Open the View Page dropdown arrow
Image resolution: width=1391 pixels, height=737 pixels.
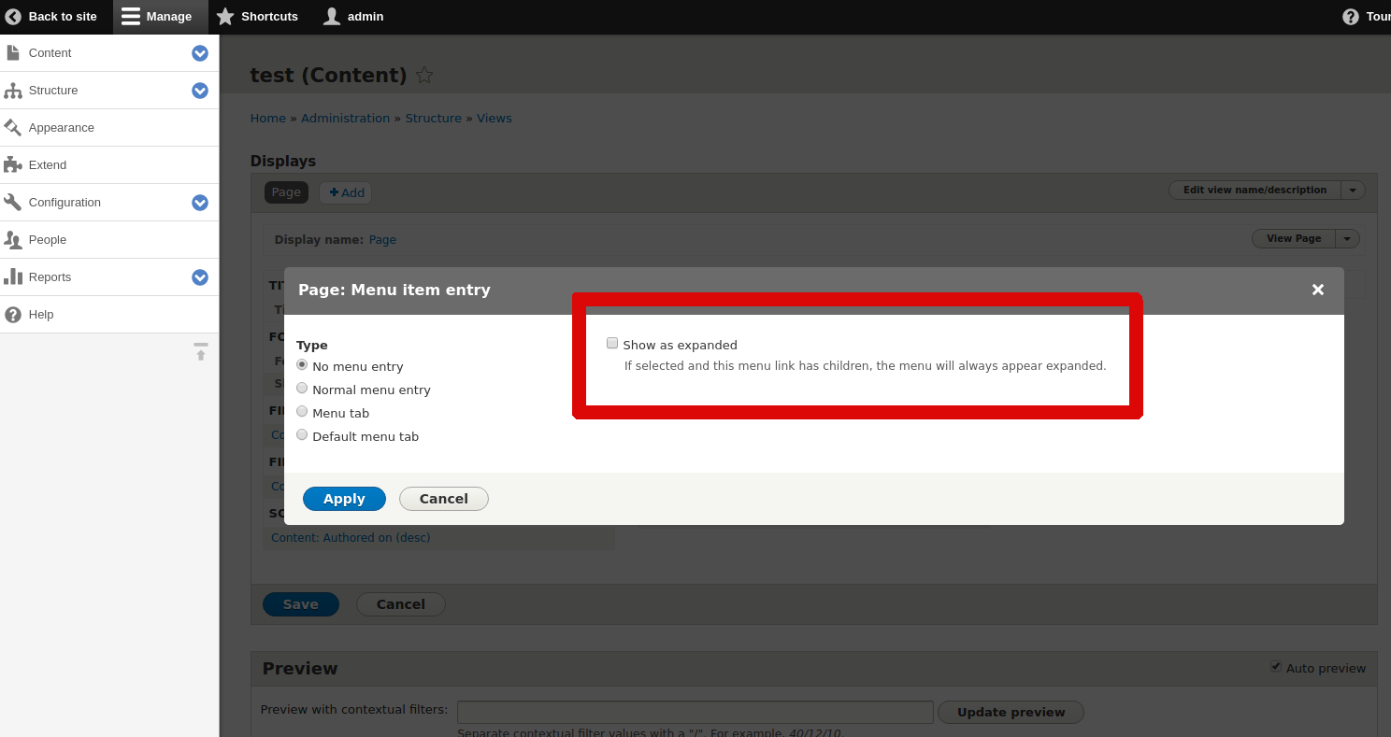pyautogui.click(x=1347, y=238)
